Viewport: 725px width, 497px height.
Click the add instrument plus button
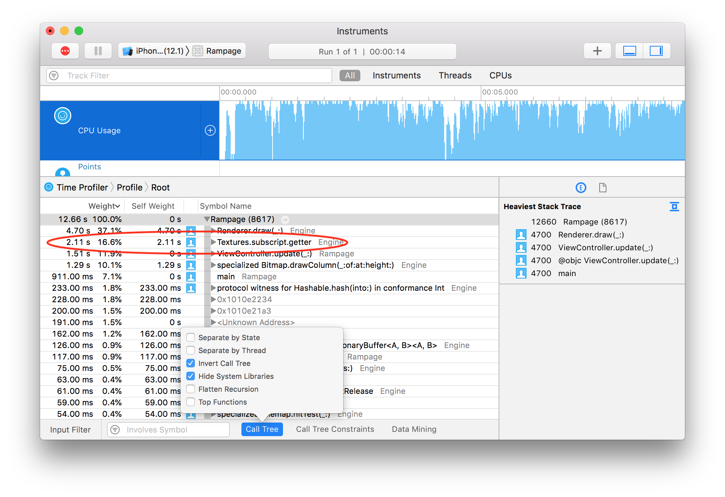597,51
